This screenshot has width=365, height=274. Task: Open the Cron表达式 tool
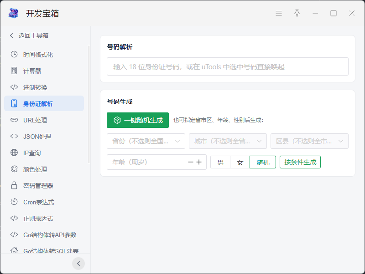(x=44, y=202)
